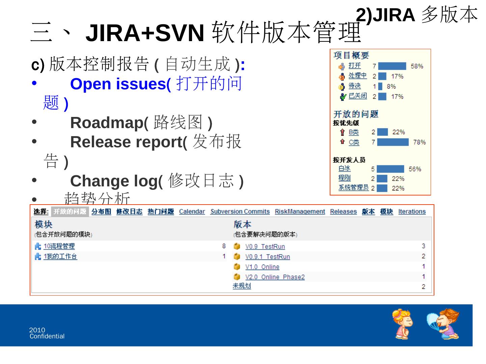View issues assigned to 系统管理员
The width and height of the screenshot is (486, 364).
coord(353,187)
